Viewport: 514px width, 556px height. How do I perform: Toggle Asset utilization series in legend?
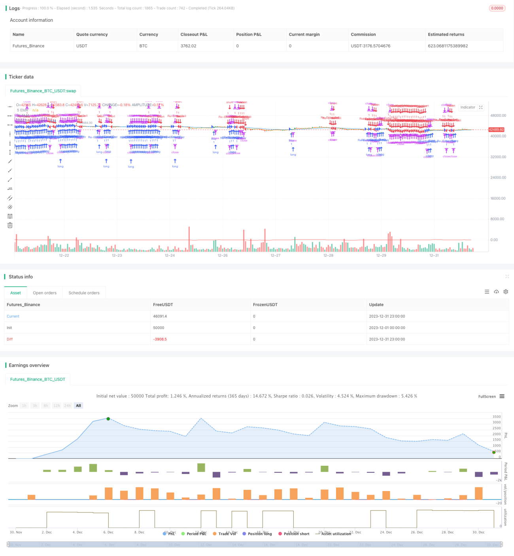click(x=333, y=534)
